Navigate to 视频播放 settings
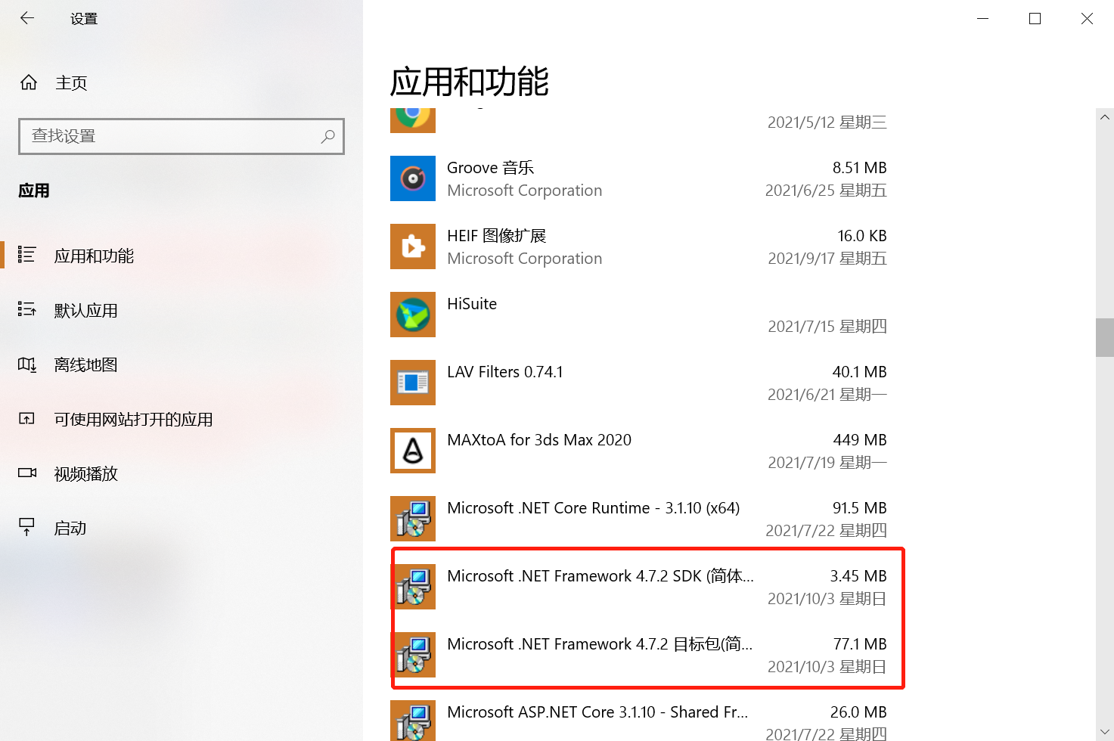The height and width of the screenshot is (741, 1114). tap(86, 474)
